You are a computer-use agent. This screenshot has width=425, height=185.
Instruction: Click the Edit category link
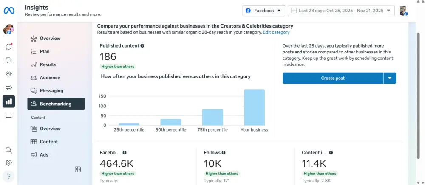tap(276, 32)
